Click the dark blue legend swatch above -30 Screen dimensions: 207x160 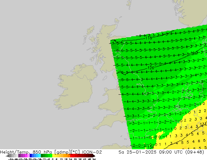coord(31,156)
